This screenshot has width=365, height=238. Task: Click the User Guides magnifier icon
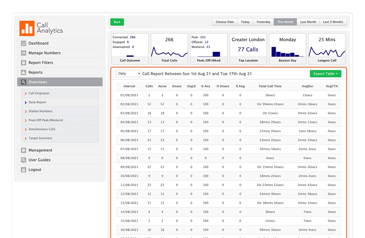click(x=23, y=160)
